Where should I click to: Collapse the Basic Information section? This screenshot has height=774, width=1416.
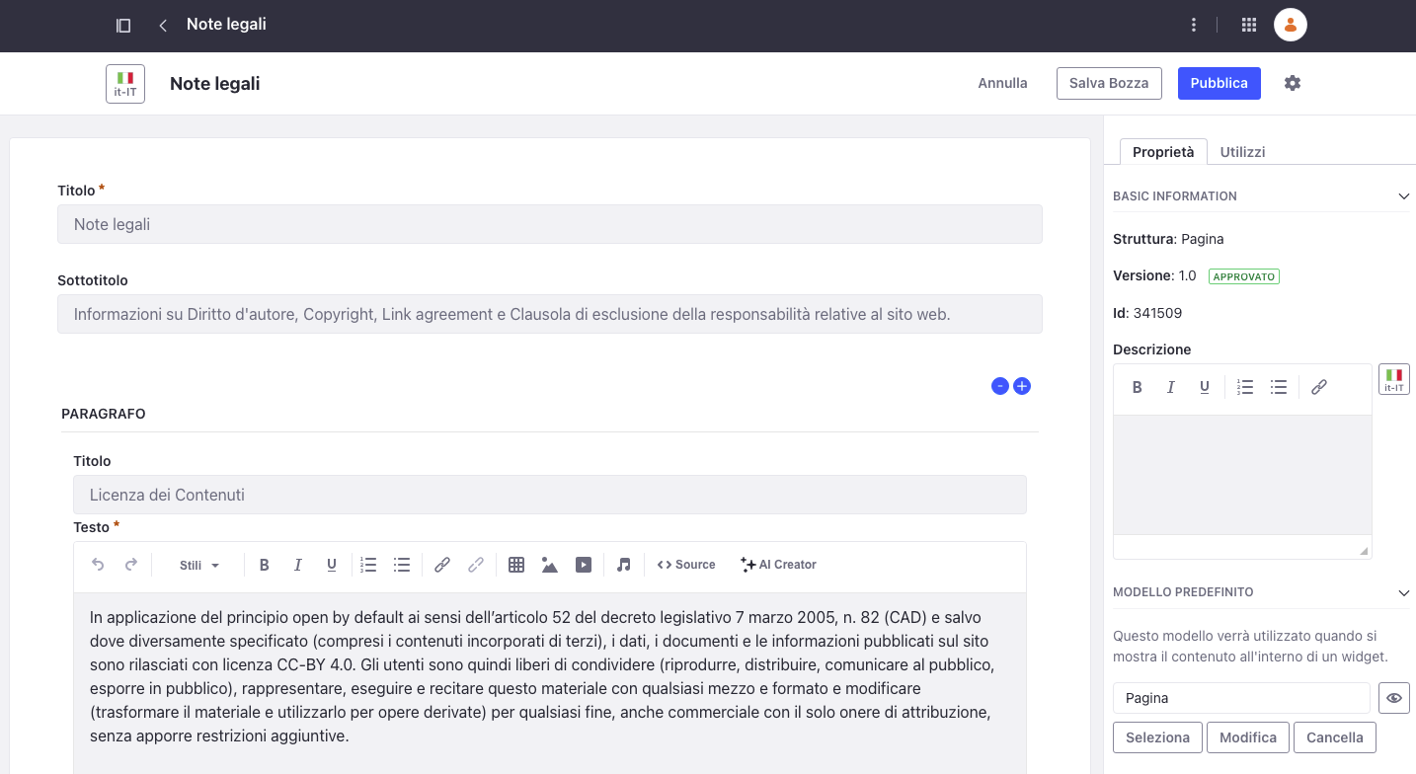1403,196
